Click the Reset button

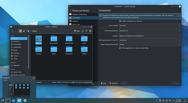[124, 83]
